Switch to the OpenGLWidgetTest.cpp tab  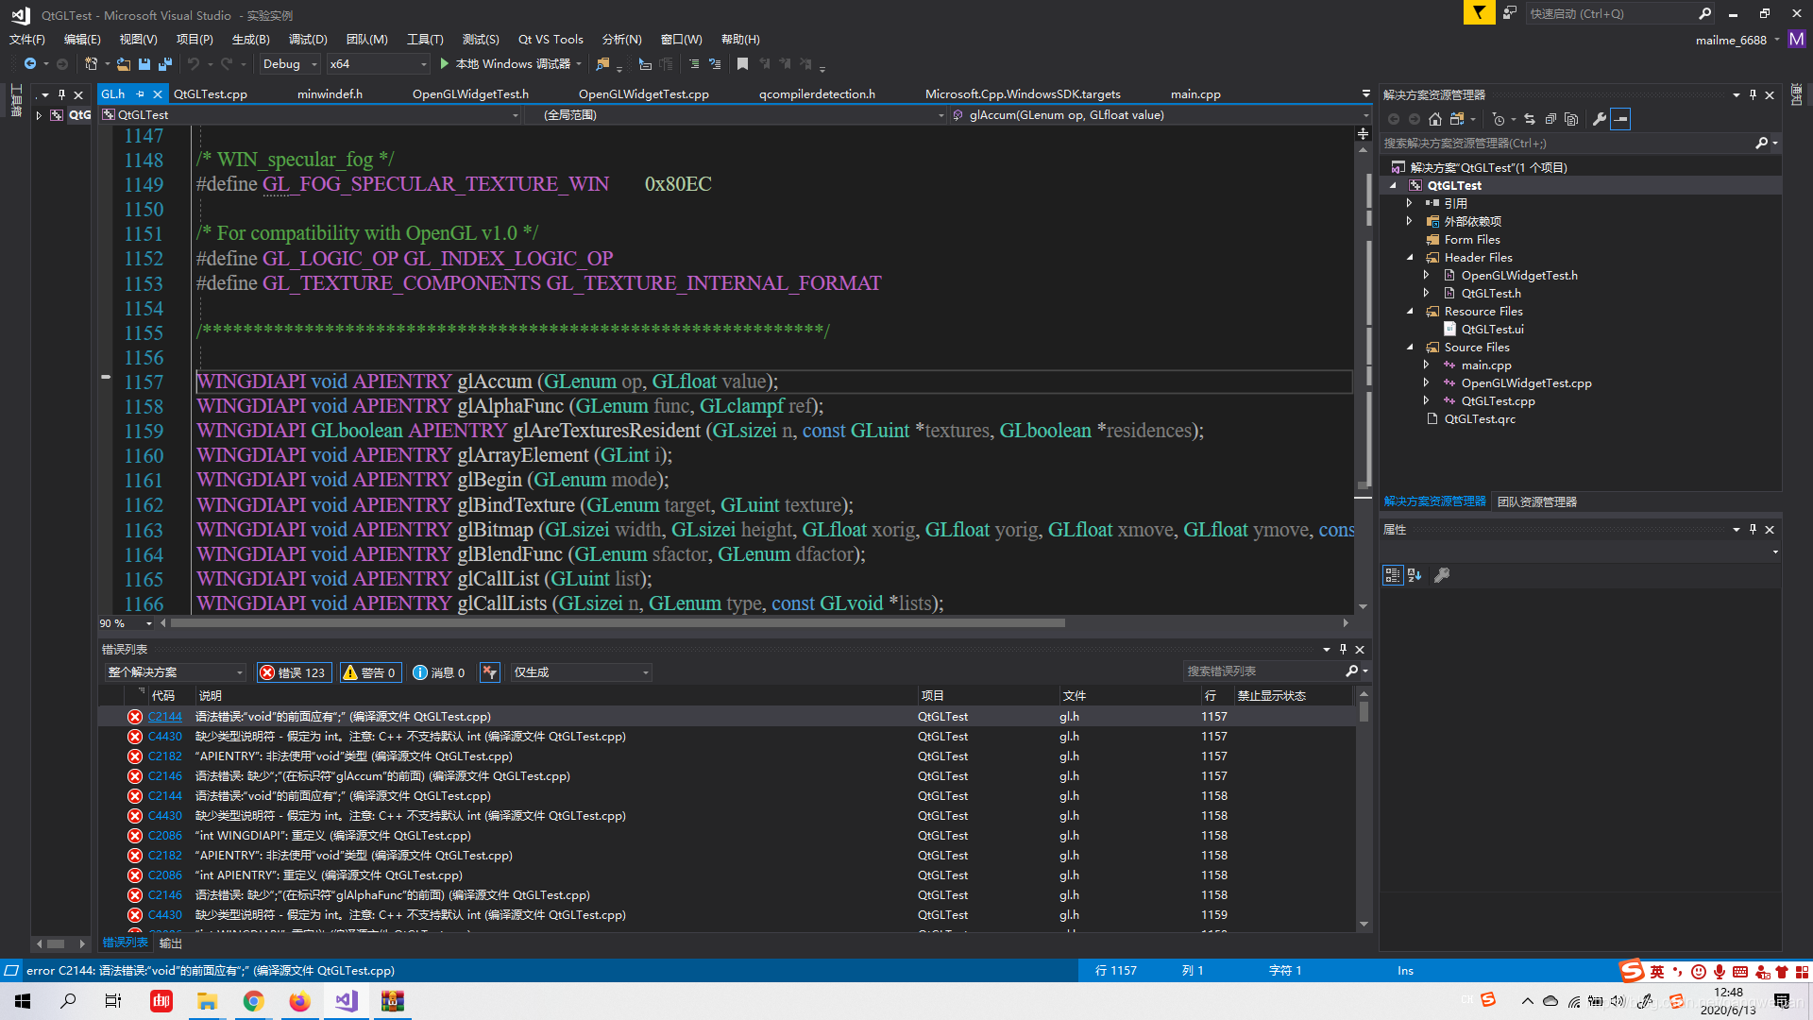644,93
